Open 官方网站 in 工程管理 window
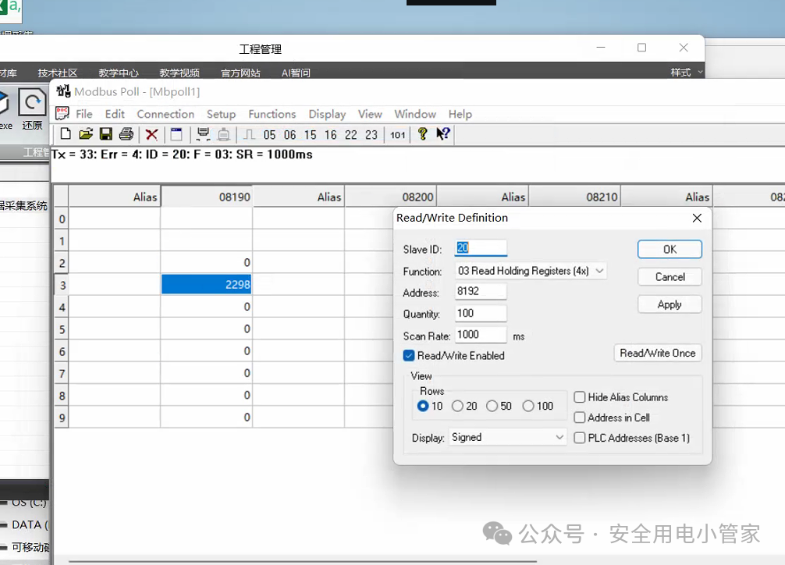The image size is (785, 565). click(241, 73)
